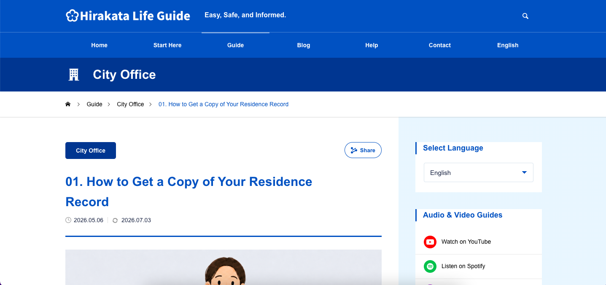Click the article title heading
This screenshot has height=285, width=606.
point(189,192)
